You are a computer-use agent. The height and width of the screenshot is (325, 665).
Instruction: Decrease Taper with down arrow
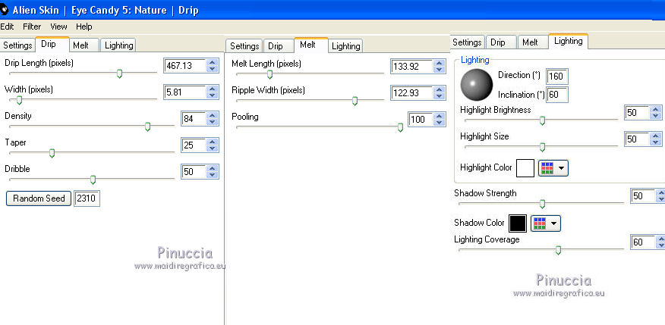click(212, 148)
